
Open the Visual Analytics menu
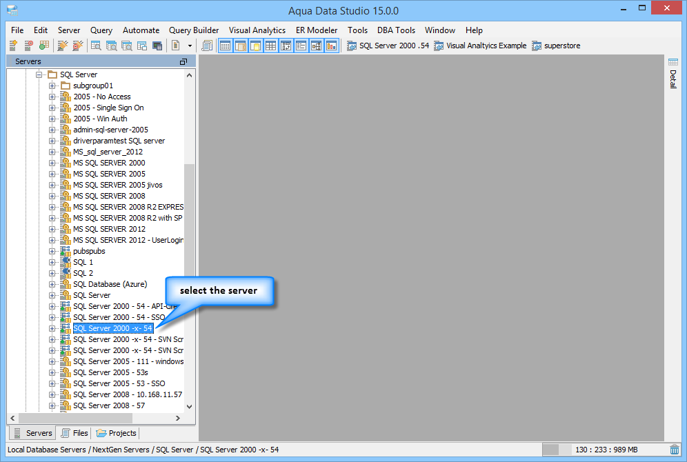pyautogui.click(x=257, y=30)
